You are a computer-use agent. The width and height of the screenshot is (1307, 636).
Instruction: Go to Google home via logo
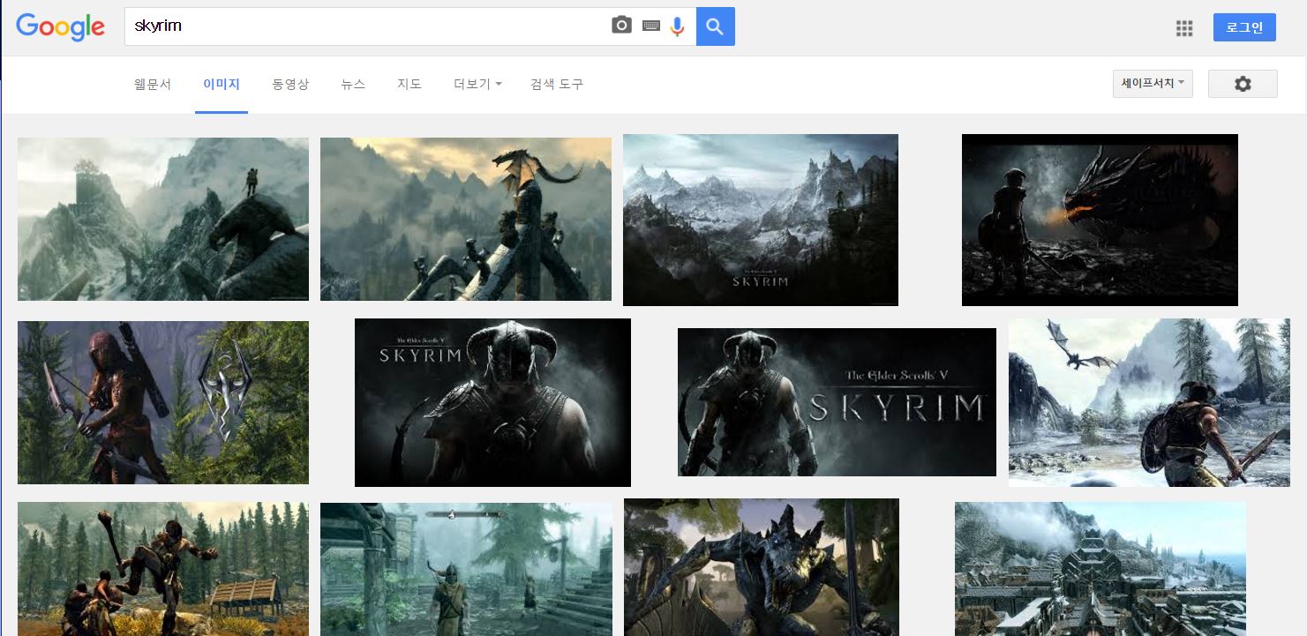point(60,27)
